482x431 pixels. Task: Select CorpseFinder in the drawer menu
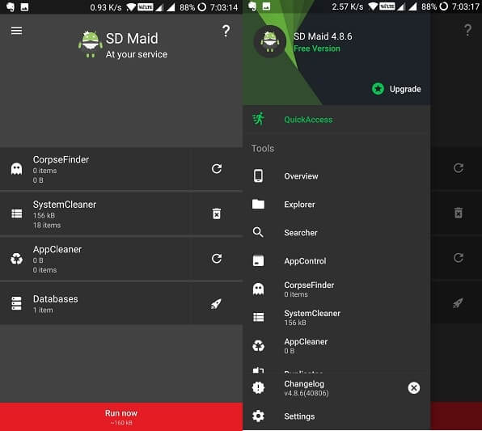(x=336, y=289)
